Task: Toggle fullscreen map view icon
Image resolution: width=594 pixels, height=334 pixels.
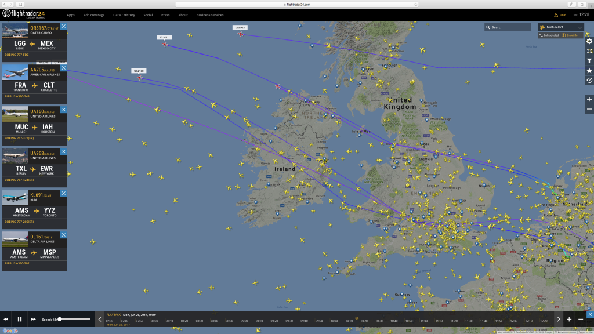Action: click(x=589, y=51)
